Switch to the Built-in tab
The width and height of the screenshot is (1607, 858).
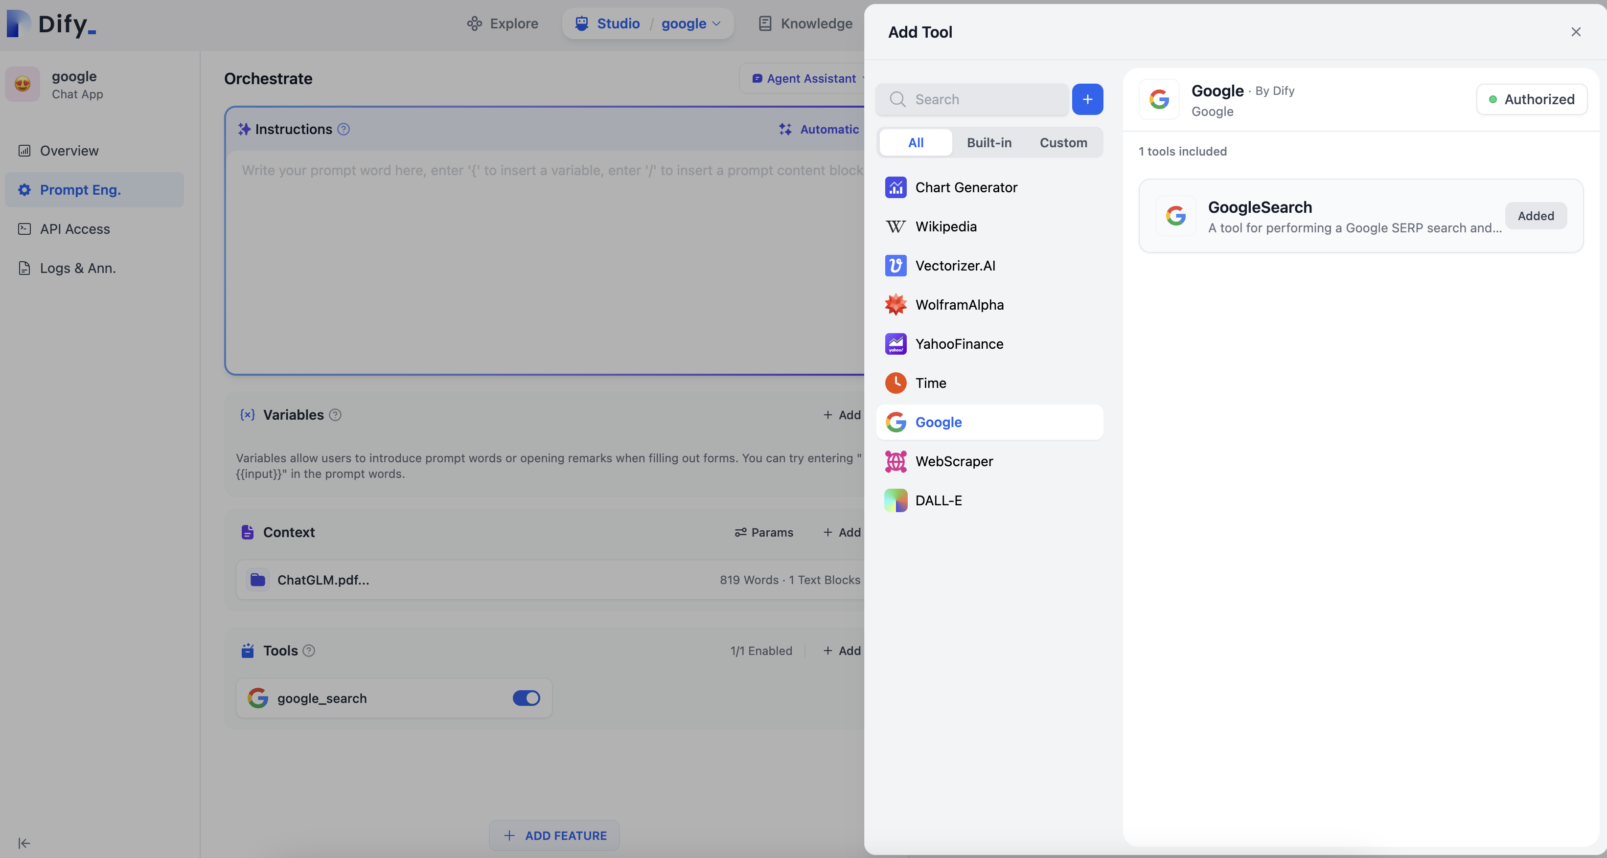tap(989, 142)
